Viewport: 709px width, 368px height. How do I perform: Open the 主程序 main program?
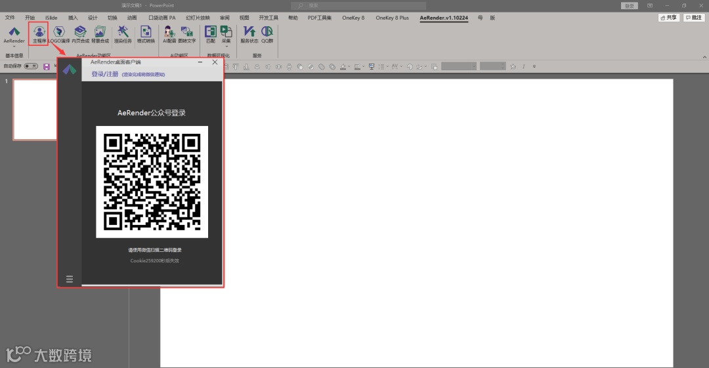point(39,34)
